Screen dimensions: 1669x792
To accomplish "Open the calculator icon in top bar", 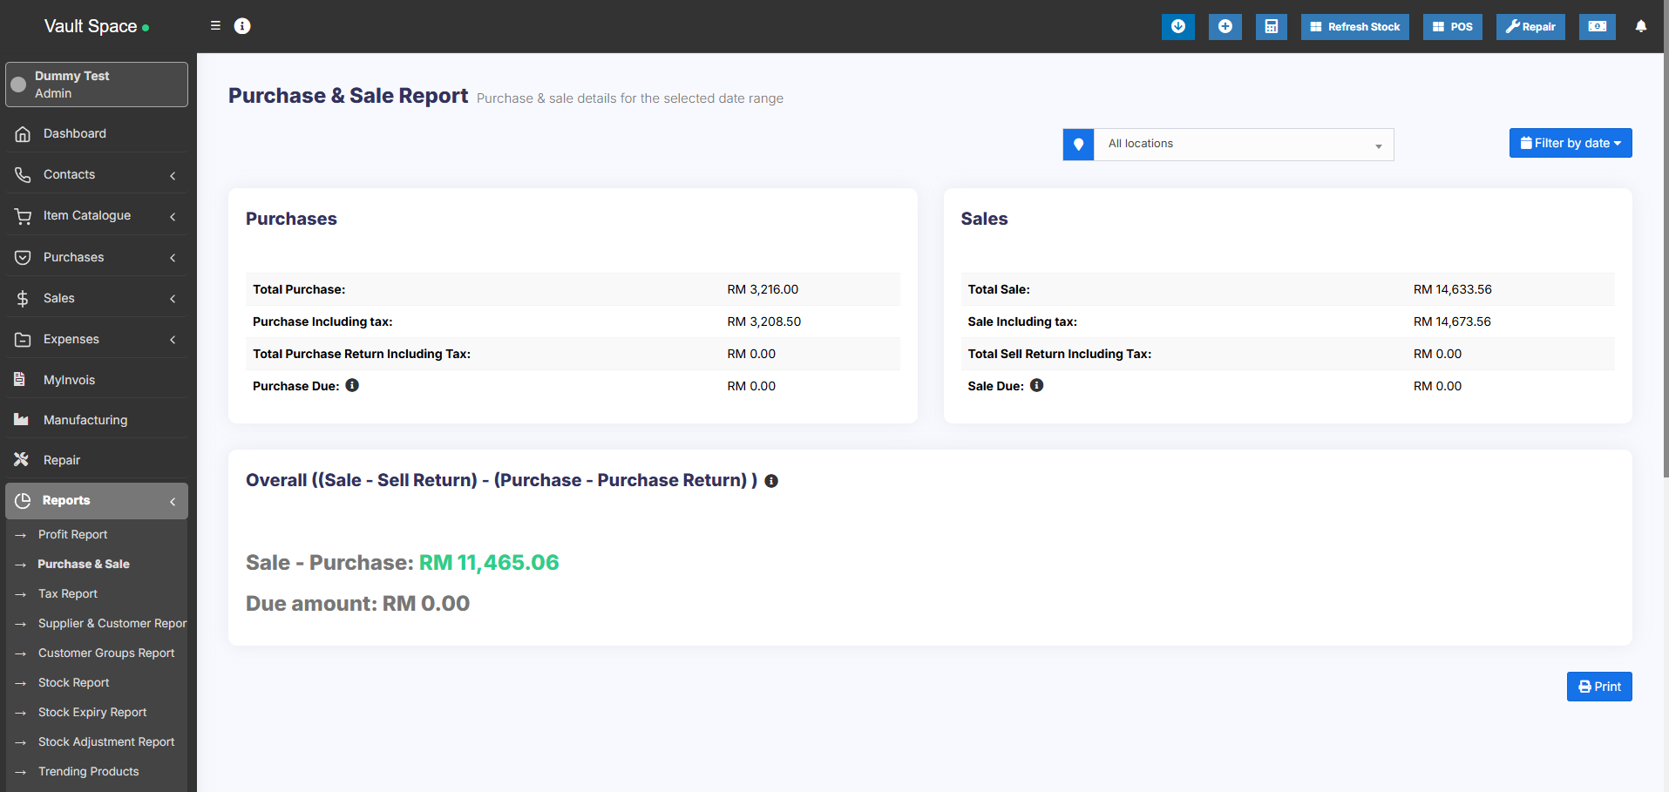I will click(x=1271, y=26).
